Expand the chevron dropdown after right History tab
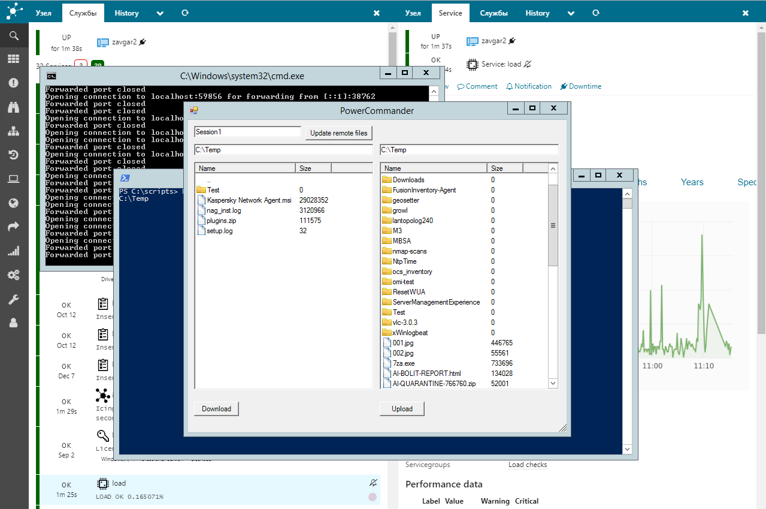This screenshot has width=766, height=509. click(570, 13)
